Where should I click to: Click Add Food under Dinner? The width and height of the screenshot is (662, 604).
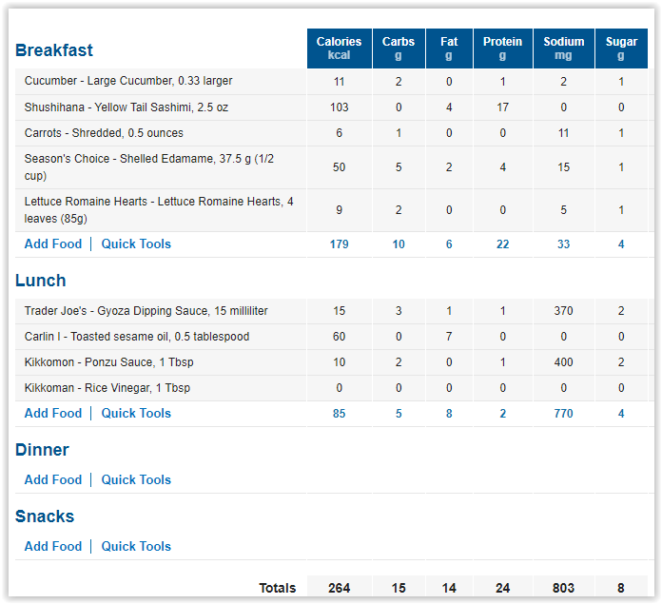pos(53,480)
